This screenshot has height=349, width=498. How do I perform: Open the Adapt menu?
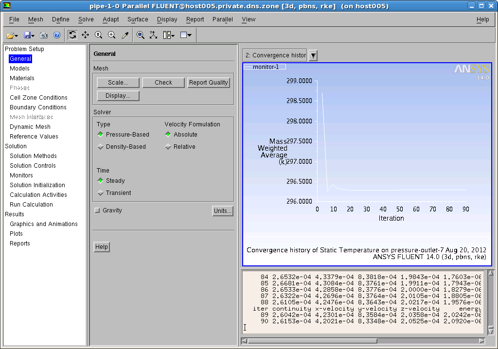click(x=111, y=19)
